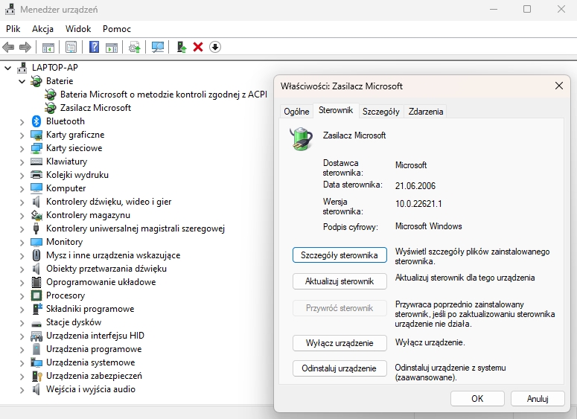Switch to the Szczegóły tab
Image resolution: width=577 pixels, height=419 pixels.
(381, 112)
